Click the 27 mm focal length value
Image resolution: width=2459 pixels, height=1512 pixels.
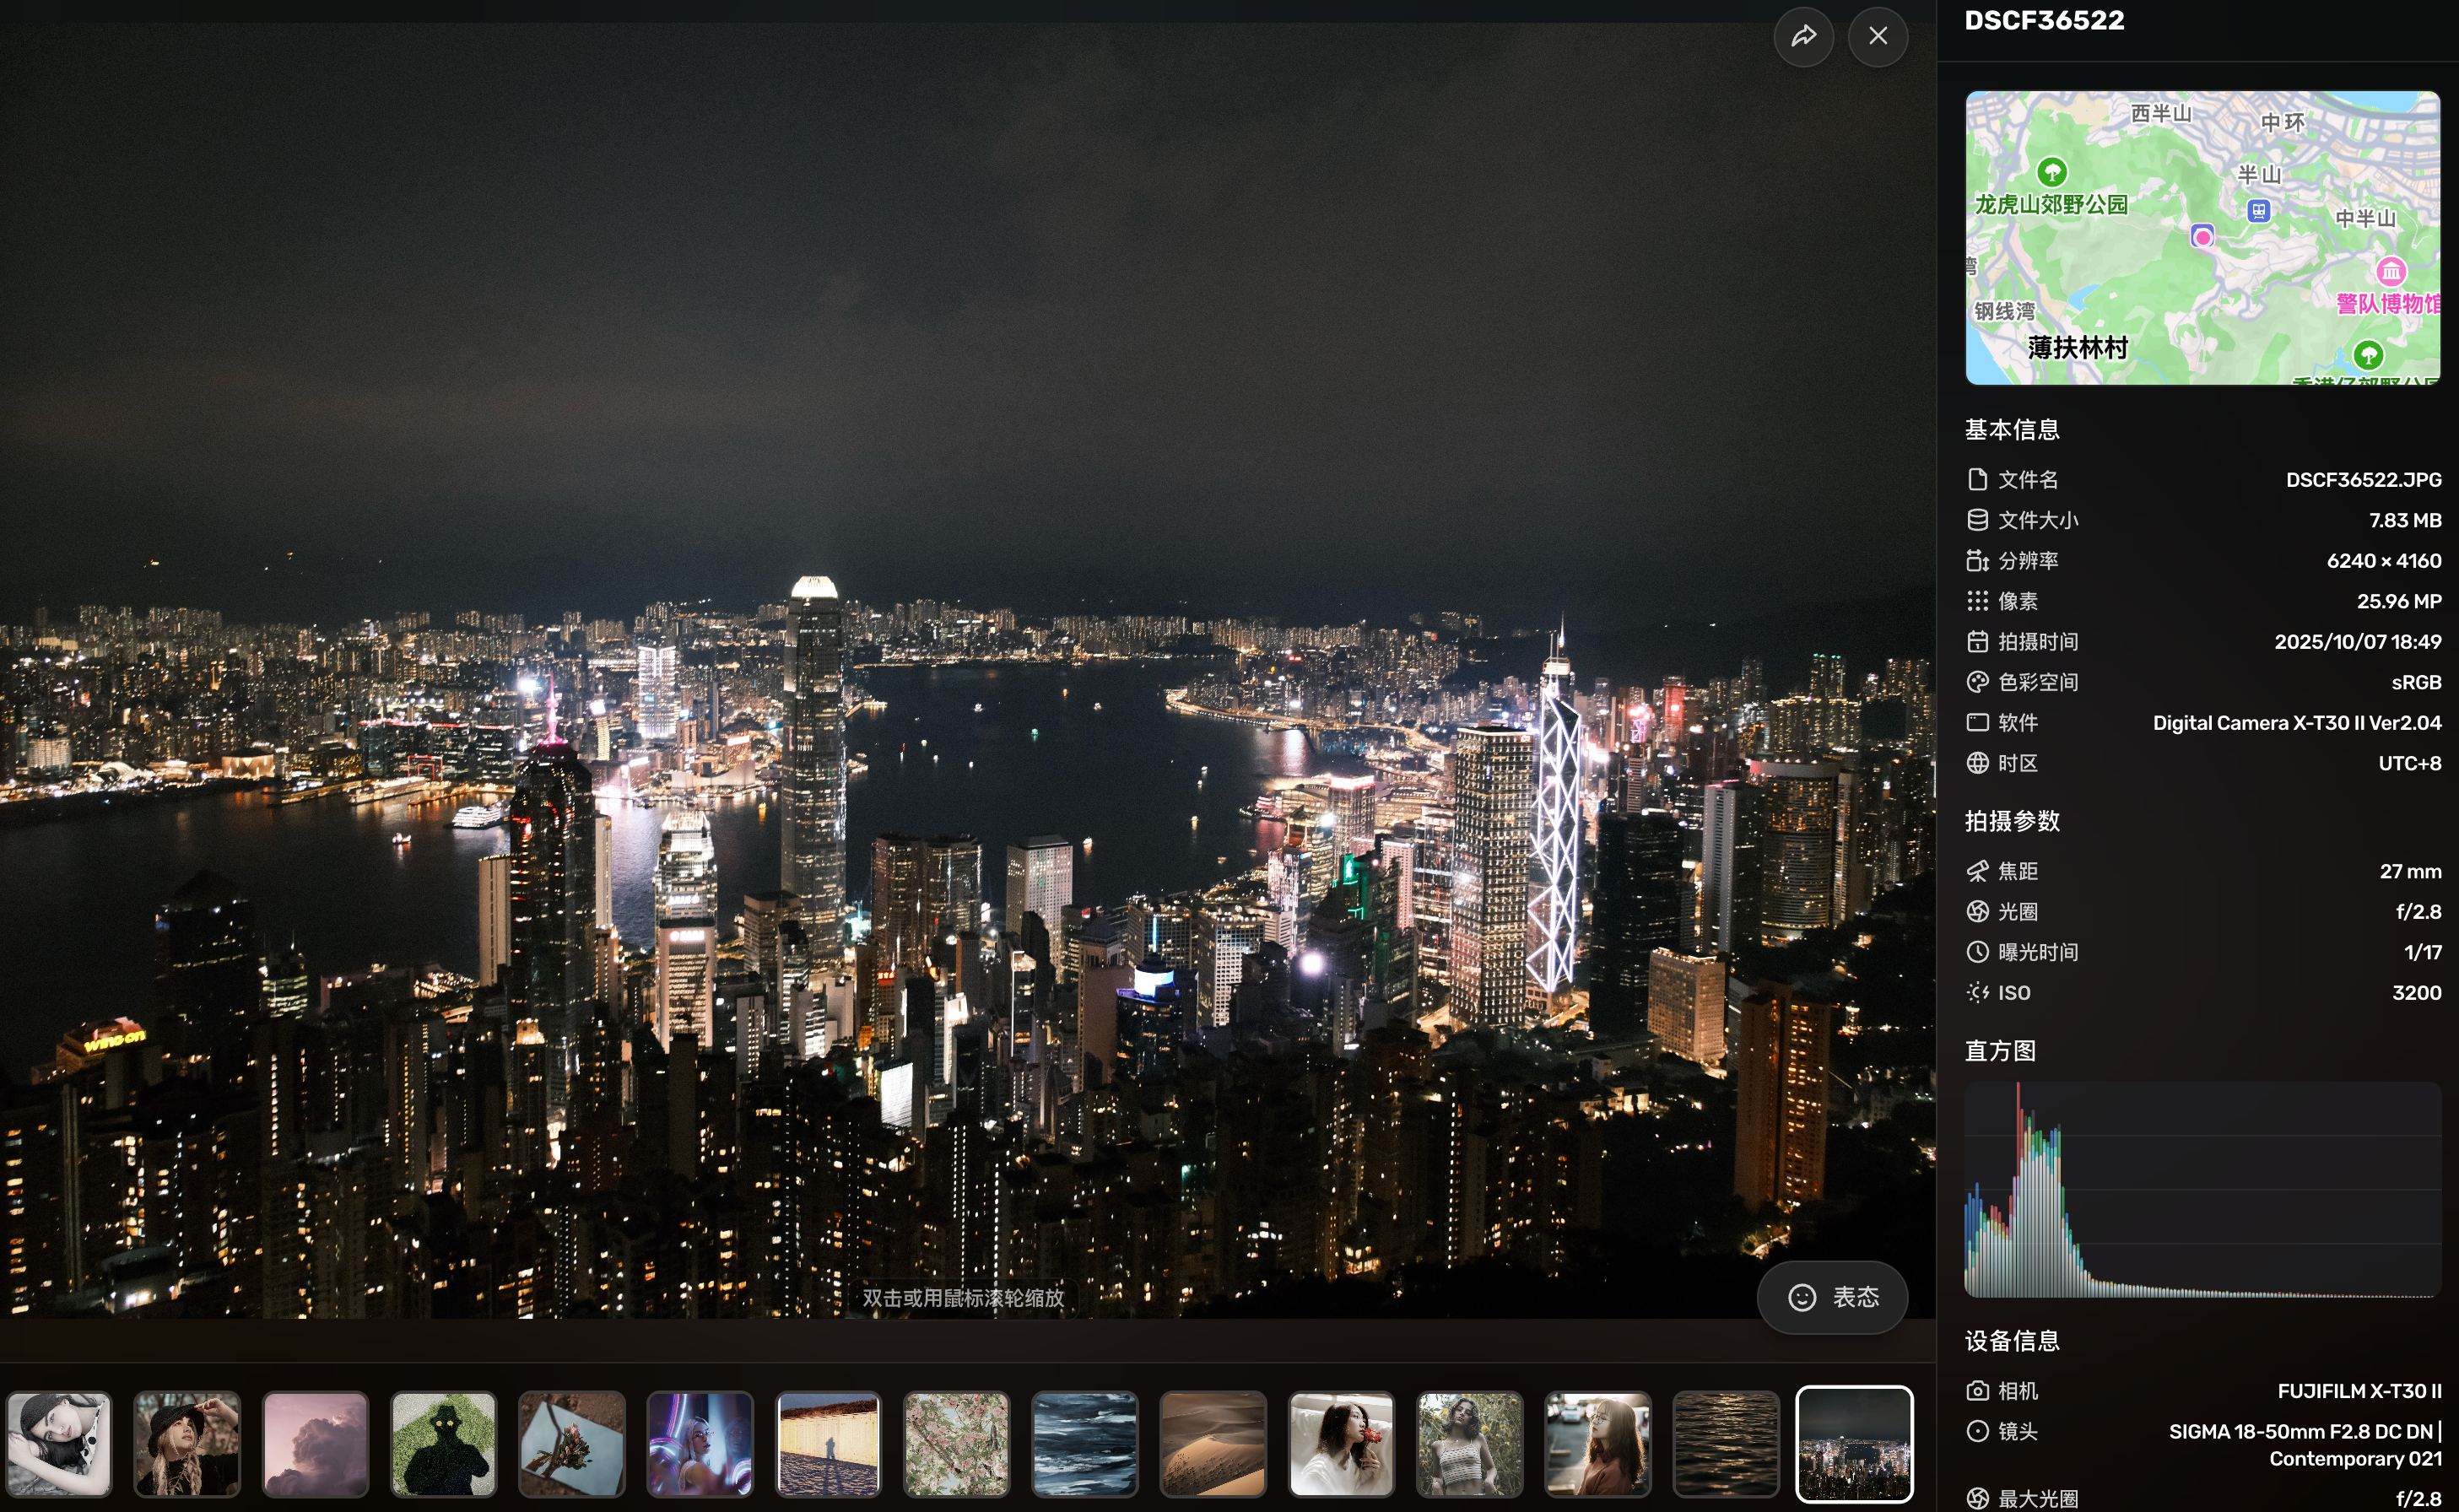pyautogui.click(x=2410, y=871)
